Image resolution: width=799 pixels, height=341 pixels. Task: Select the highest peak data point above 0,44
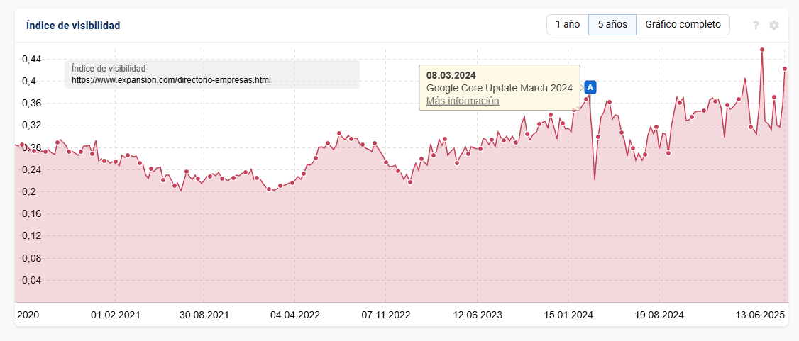coord(761,50)
